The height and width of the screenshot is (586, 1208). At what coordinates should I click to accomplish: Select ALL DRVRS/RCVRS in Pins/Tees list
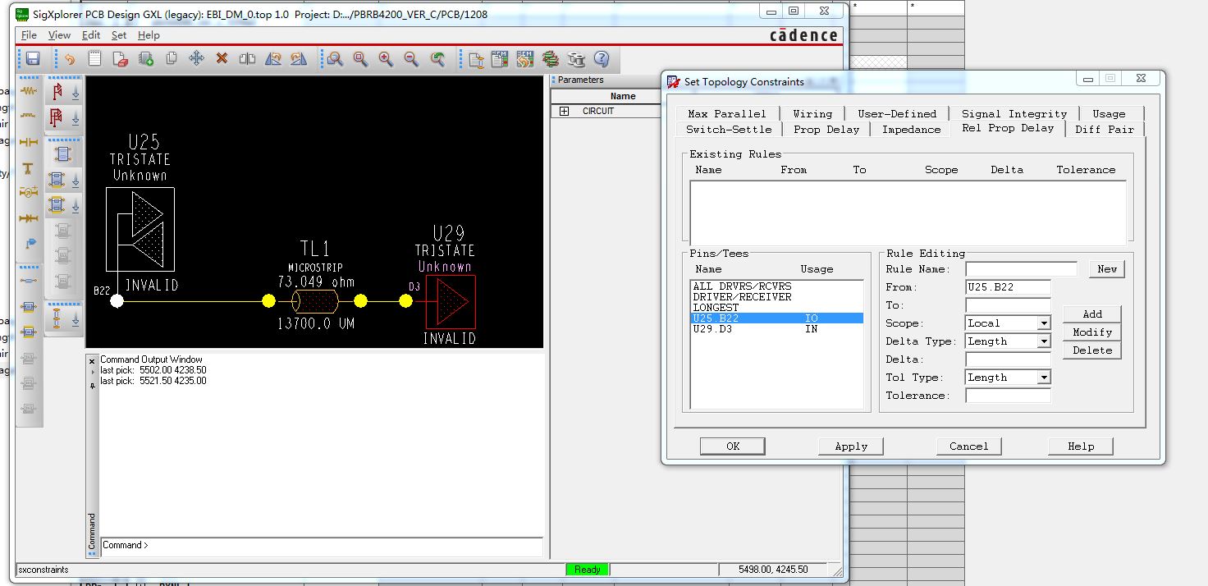coord(777,286)
